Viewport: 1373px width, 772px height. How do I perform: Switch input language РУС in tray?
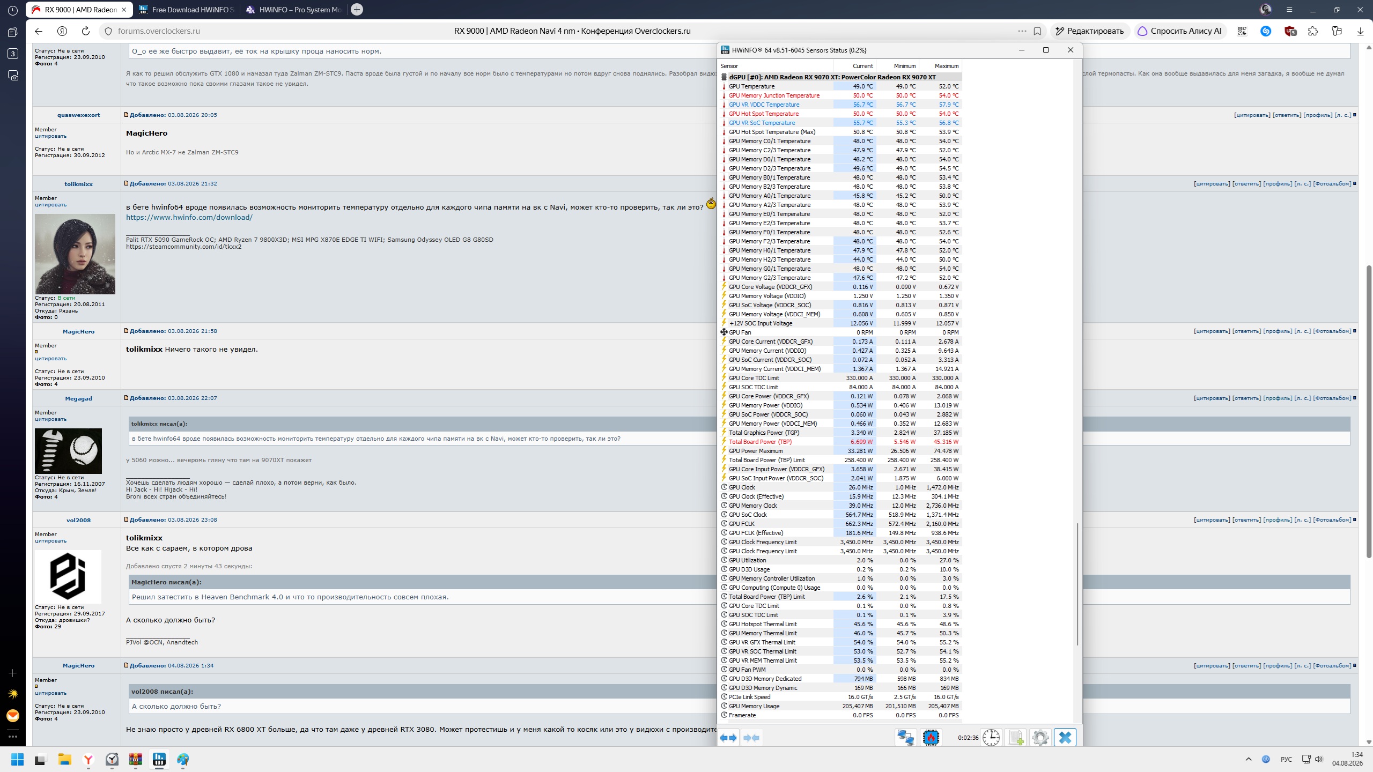pyautogui.click(x=1286, y=759)
